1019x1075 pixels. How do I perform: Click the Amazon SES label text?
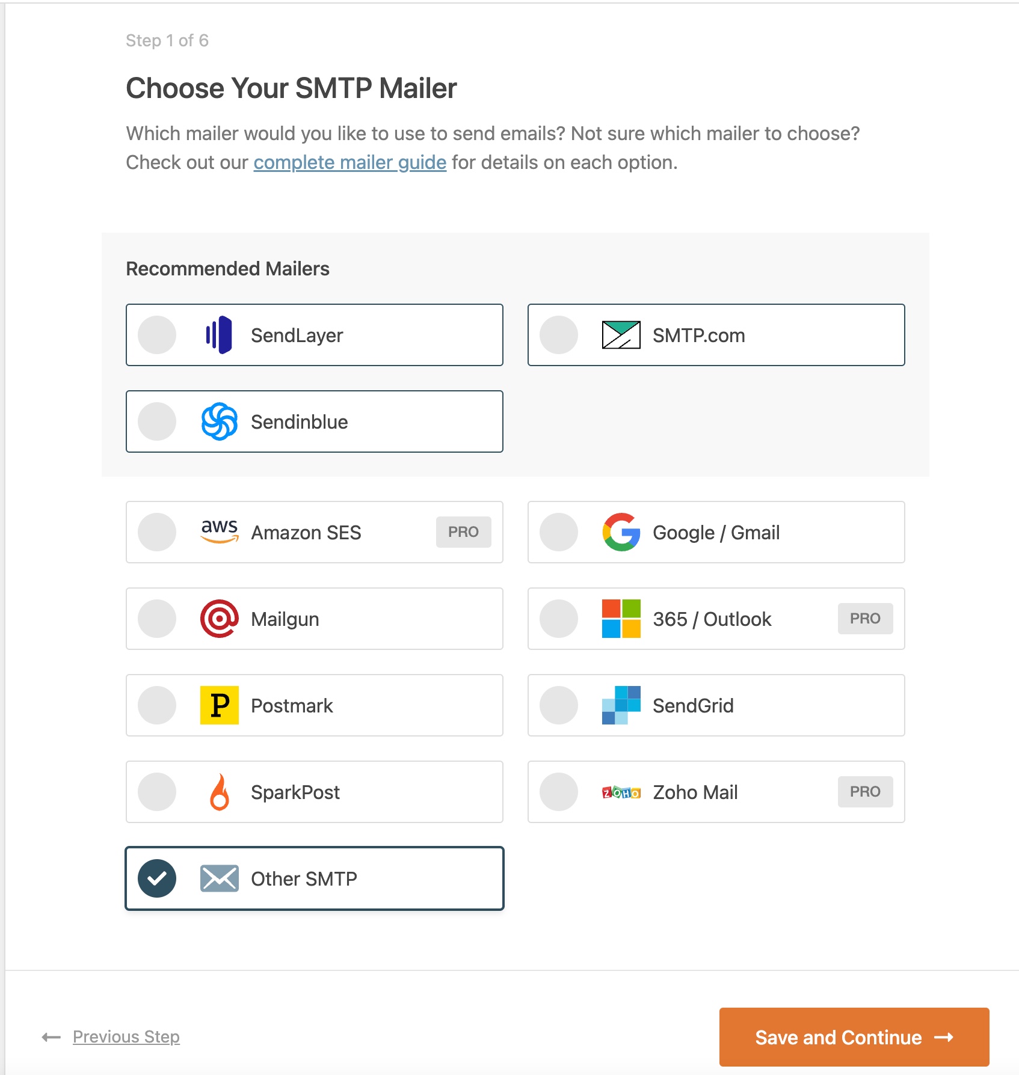306,533
